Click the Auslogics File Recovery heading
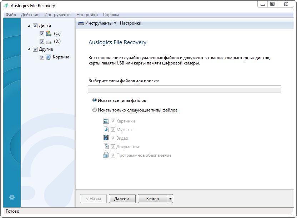This screenshot has width=297, height=218. coord(117,42)
